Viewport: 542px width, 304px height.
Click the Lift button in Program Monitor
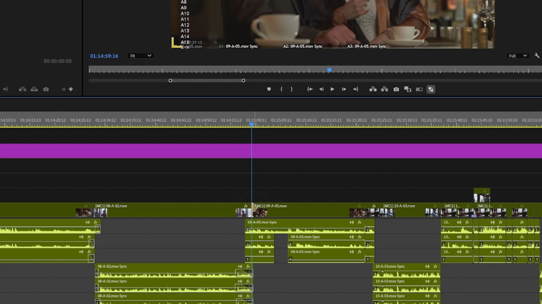click(x=373, y=89)
